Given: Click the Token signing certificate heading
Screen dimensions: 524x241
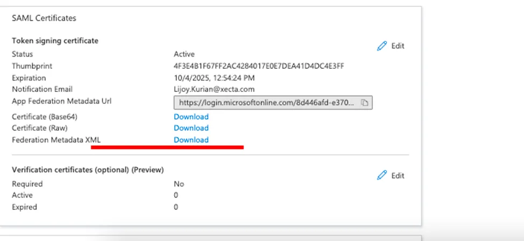Looking at the screenshot, I should coord(55,40).
